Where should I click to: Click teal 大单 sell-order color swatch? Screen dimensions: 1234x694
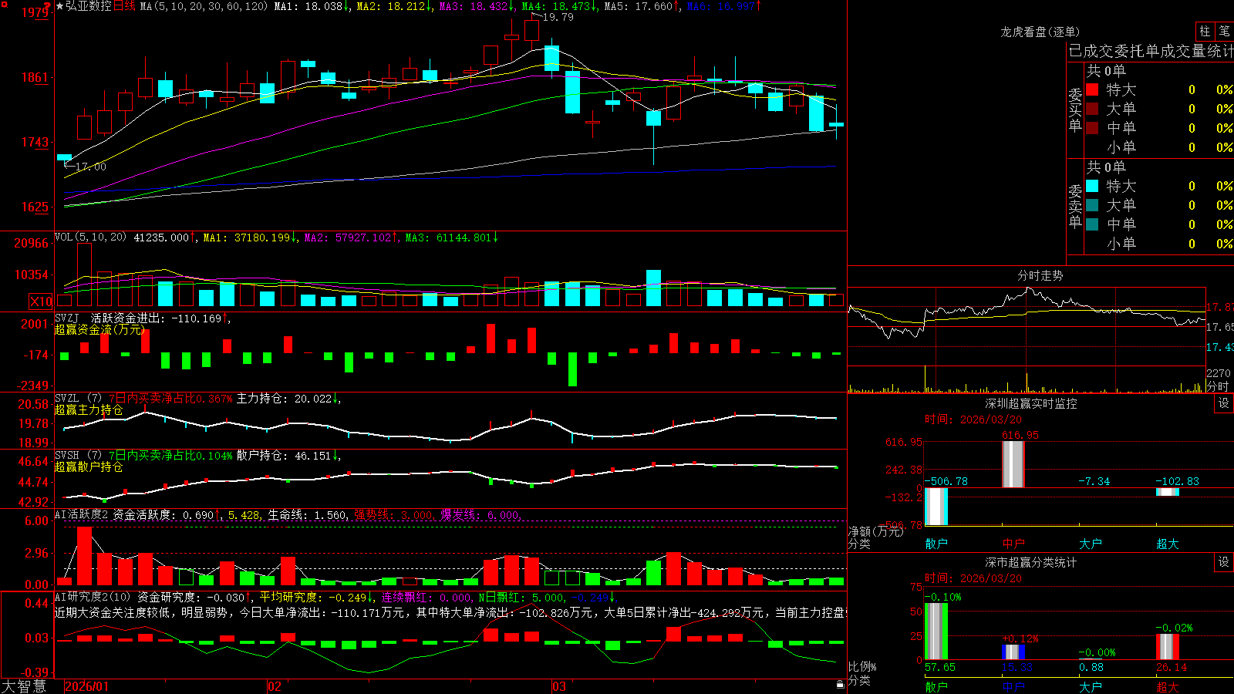pos(1092,205)
